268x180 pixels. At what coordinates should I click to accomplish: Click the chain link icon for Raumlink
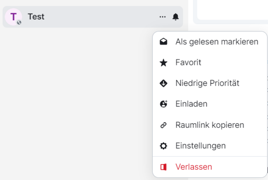point(163,125)
